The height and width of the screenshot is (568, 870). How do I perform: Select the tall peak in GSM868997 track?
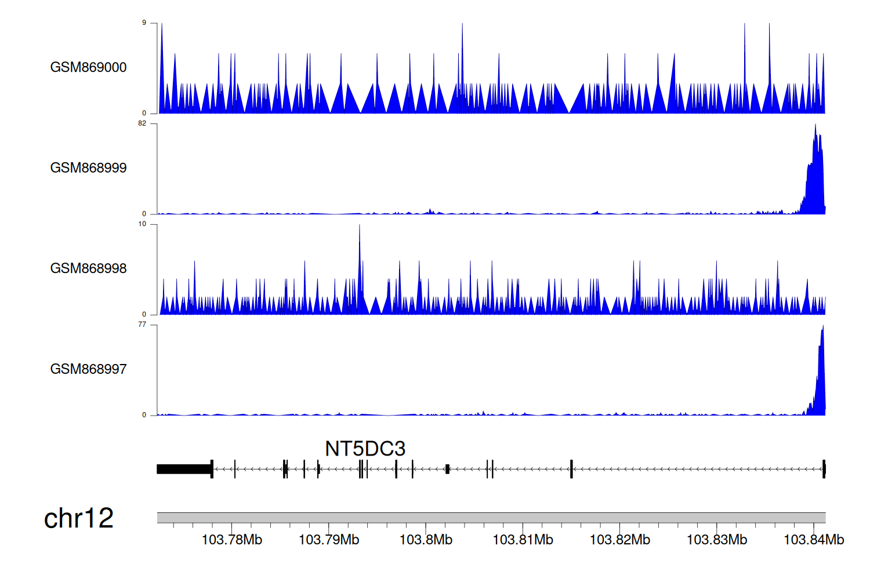(x=821, y=377)
